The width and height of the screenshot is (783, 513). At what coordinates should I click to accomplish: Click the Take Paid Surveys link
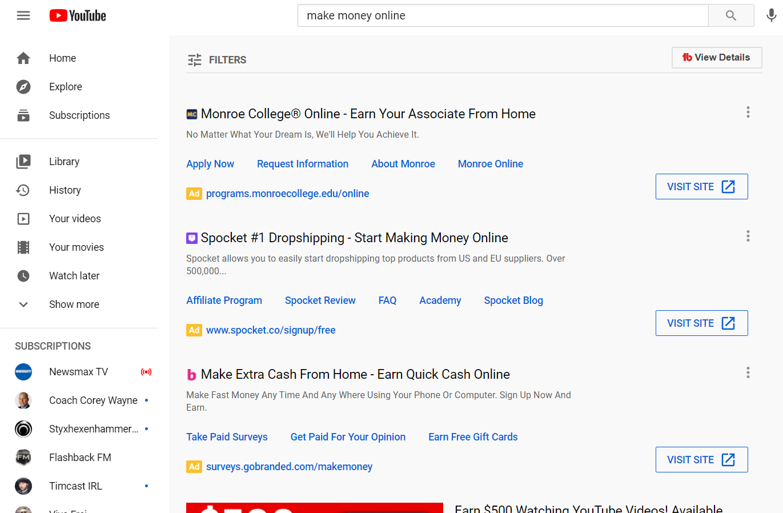pyautogui.click(x=227, y=437)
